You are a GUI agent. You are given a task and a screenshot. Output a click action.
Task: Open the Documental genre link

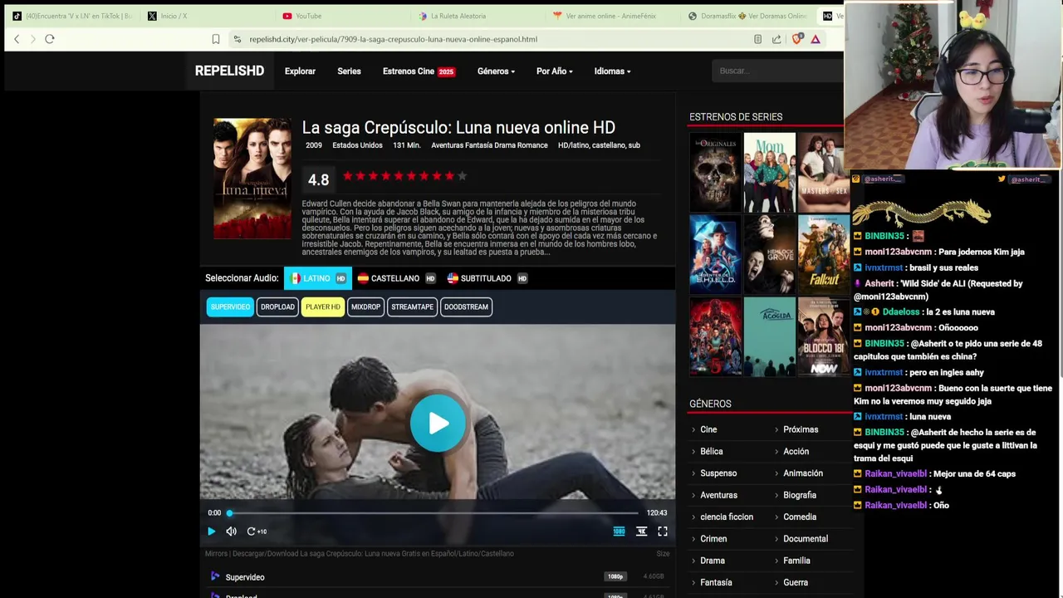coord(806,538)
